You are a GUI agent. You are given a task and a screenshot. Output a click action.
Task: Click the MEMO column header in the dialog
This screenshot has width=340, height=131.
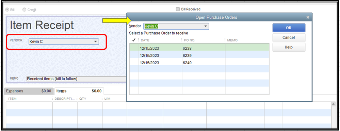pyautogui.click(x=232, y=40)
